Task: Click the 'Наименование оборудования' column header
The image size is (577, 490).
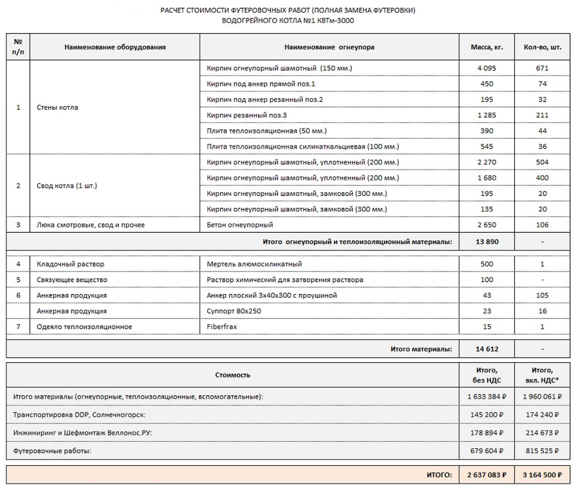Action: pyautogui.click(x=115, y=47)
